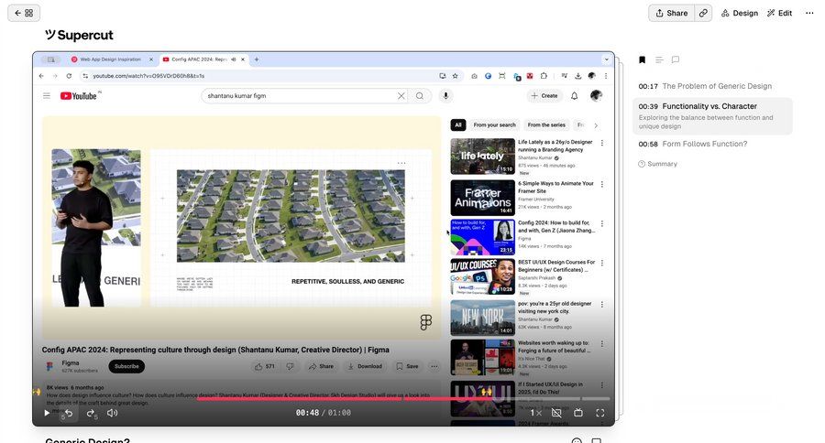
Task: Rewind 5 seconds
Action: (x=68, y=414)
